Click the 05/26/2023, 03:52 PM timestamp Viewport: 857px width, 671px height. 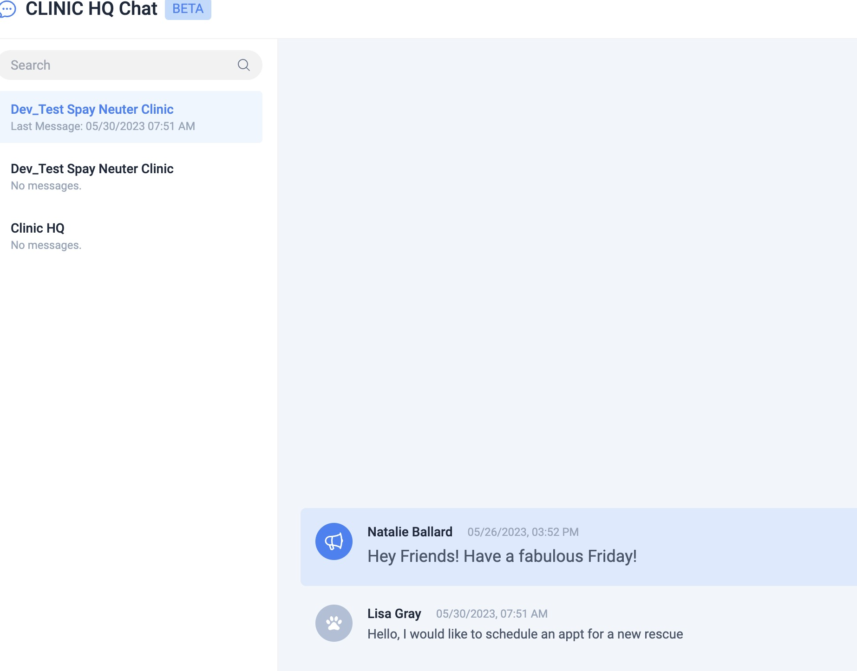pyautogui.click(x=523, y=532)
